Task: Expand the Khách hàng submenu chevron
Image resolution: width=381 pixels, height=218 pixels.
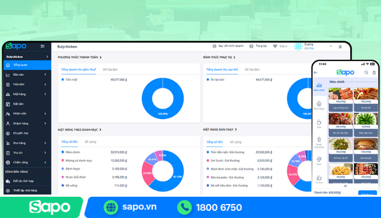Action: tap(45, 124)
